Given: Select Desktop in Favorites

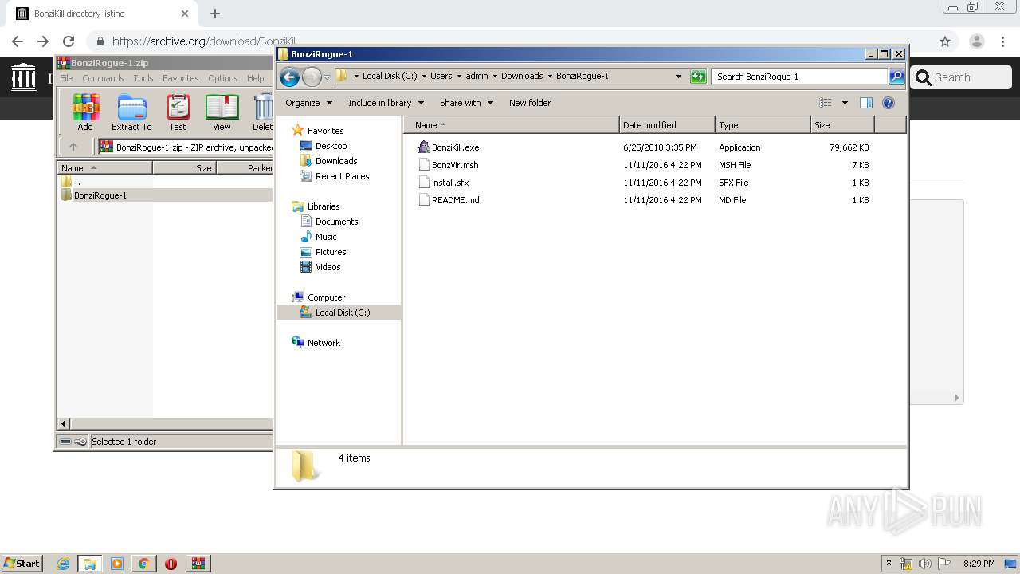Looking at the screenshot, I should pyautogui.click(x=331, y=146).
